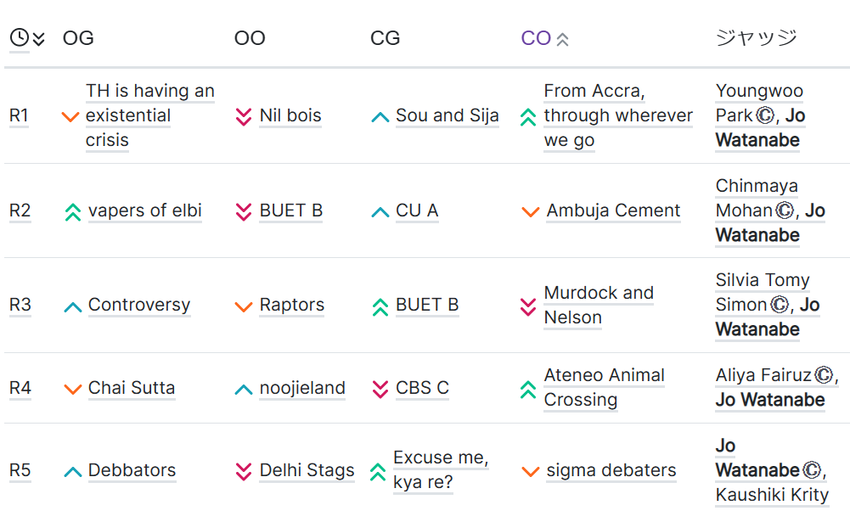Open judge Kaushiki Krity's link

click(x=772, y=495)
